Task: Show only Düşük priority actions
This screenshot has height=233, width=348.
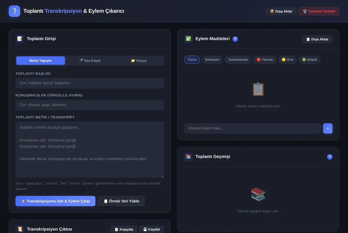Action: (x=309, y=60)
